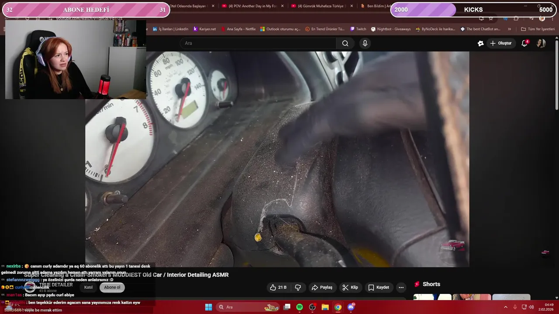The height and width of the screenshot is (314, 559).
Task: Open YouTube notifications bell
Action: click(525, 43)
